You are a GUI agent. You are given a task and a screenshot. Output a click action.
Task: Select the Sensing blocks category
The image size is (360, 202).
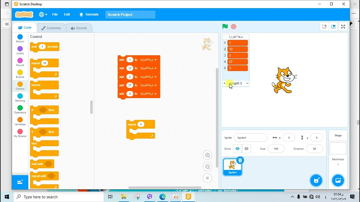(20, 98)
